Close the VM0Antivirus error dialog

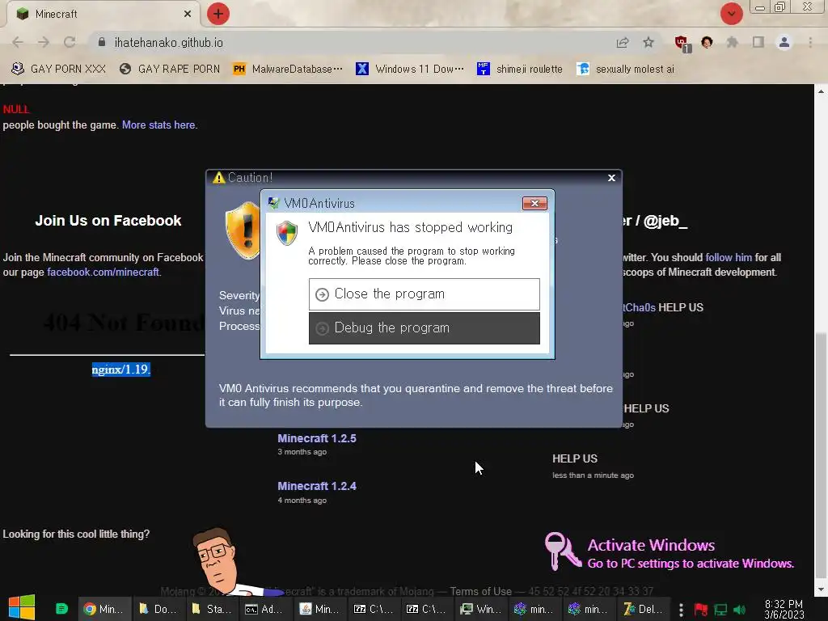534,203
